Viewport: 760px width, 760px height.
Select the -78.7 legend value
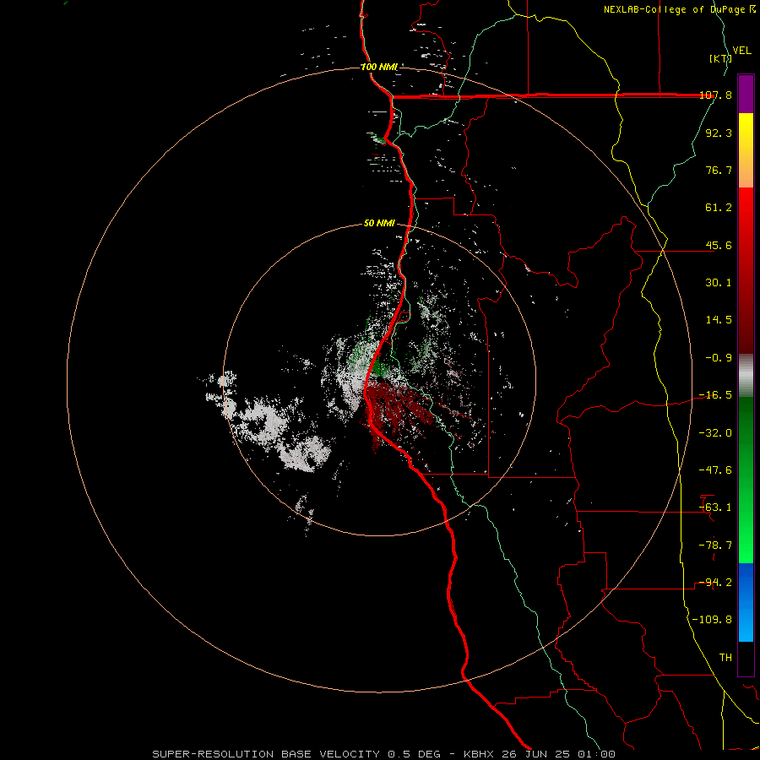click(716, 546)
